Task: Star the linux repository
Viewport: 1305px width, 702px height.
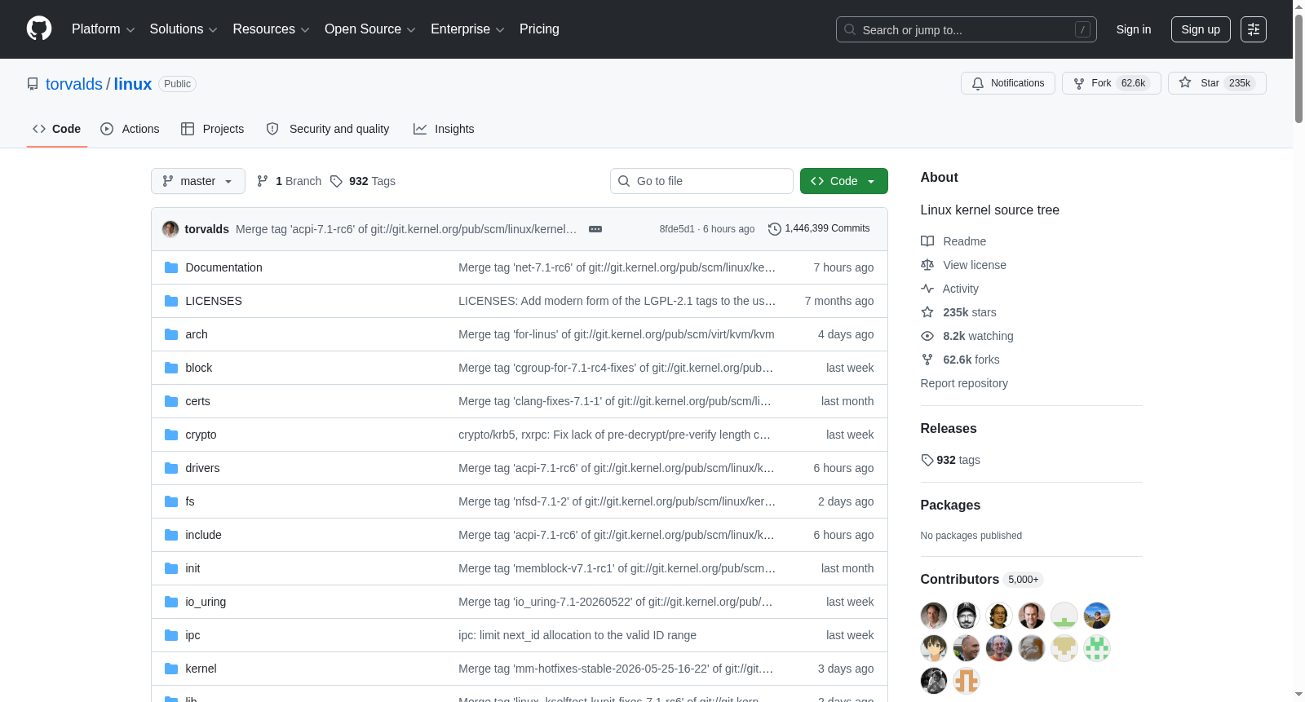Action: tap(1217, 83)
